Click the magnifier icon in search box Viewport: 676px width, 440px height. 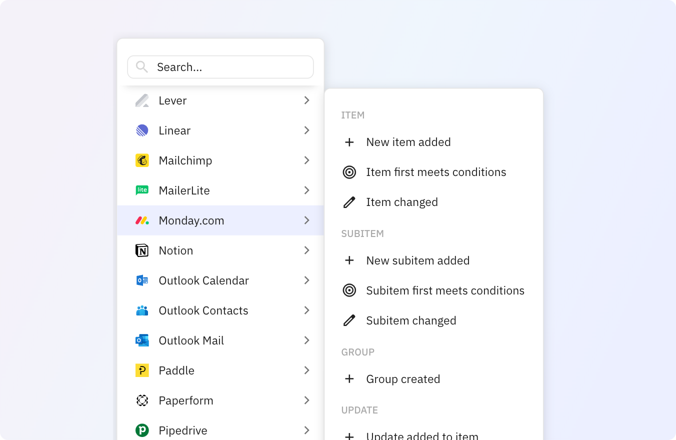142,67
